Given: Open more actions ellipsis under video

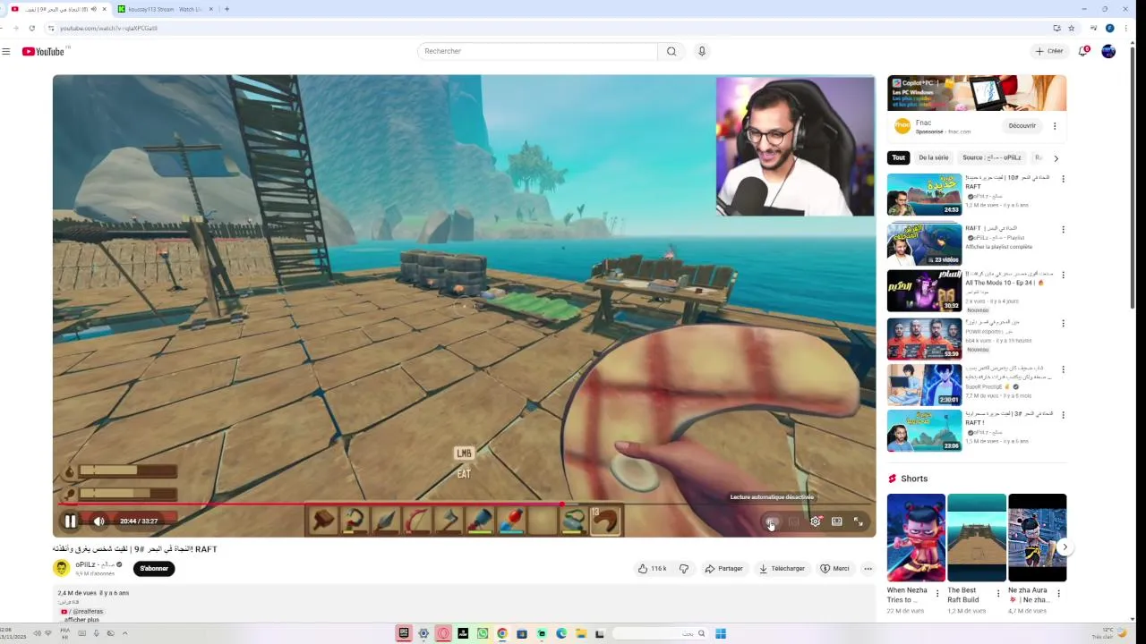Looking at the screenshot, I should coord(868,569).
